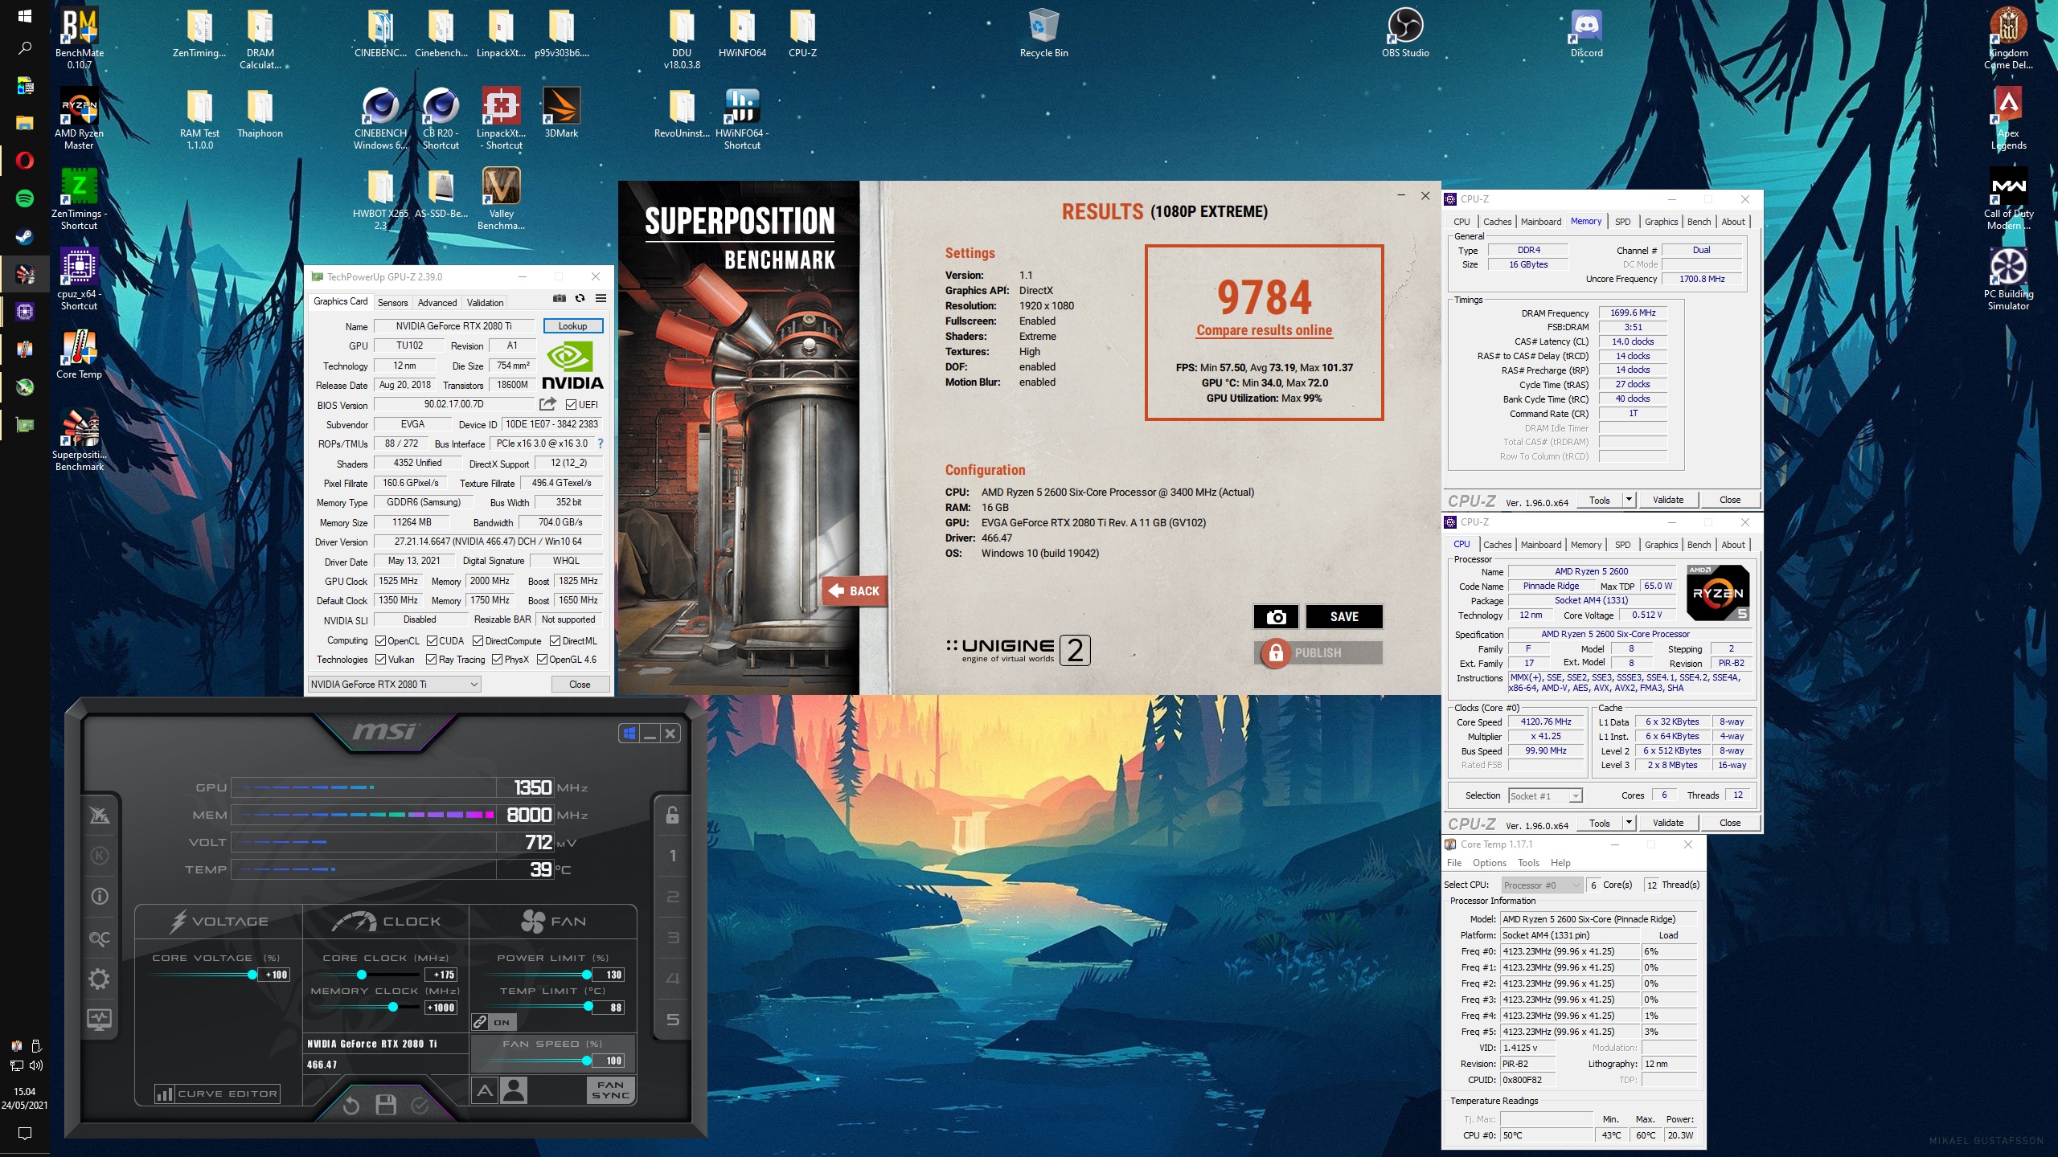
Task: Toggle the UEFI checkbox in GPU-Z
Action: (x=571, y=404)
